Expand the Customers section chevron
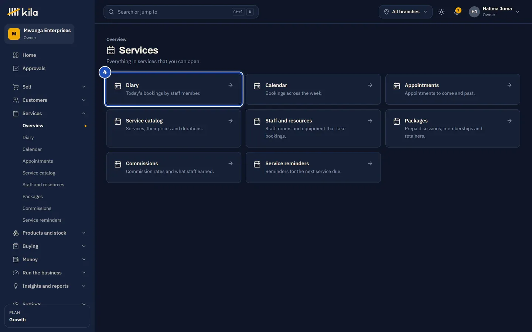Screen dimensions: 532x332 coord(84,100)
